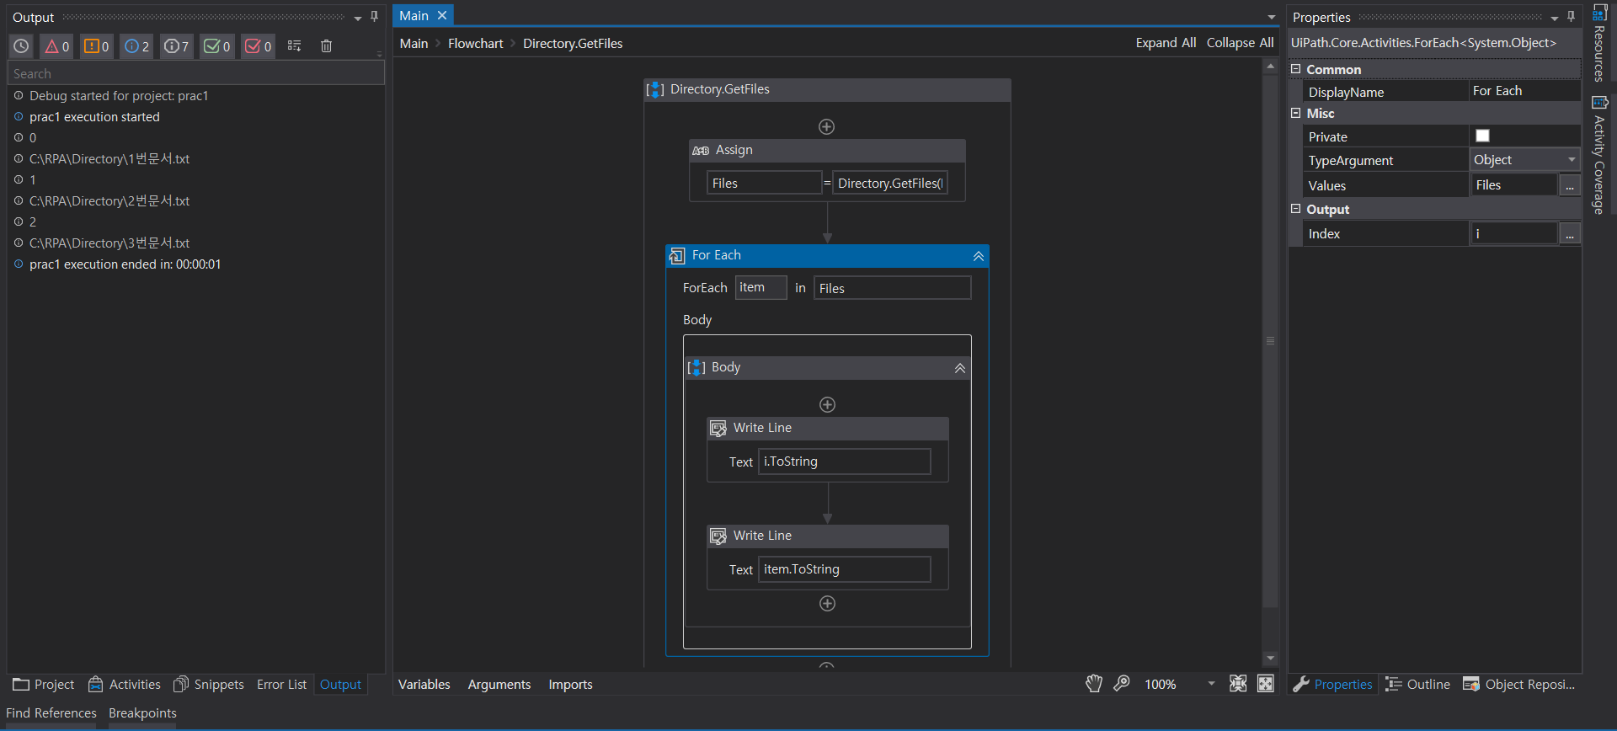Open the Variables panel

[424, 685]
